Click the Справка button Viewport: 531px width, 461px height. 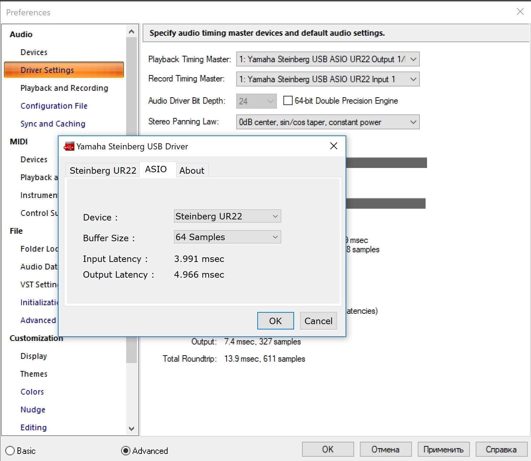[x=501, y=449]
